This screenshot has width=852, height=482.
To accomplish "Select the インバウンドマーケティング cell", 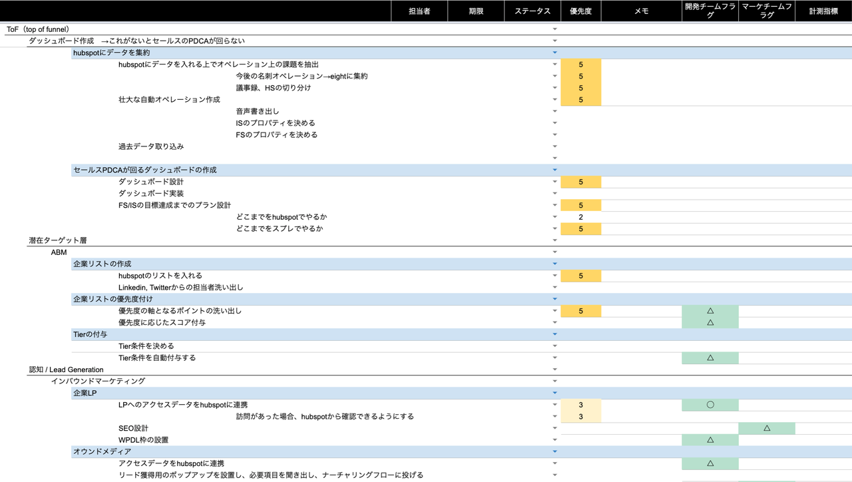I will click(98, 381).
